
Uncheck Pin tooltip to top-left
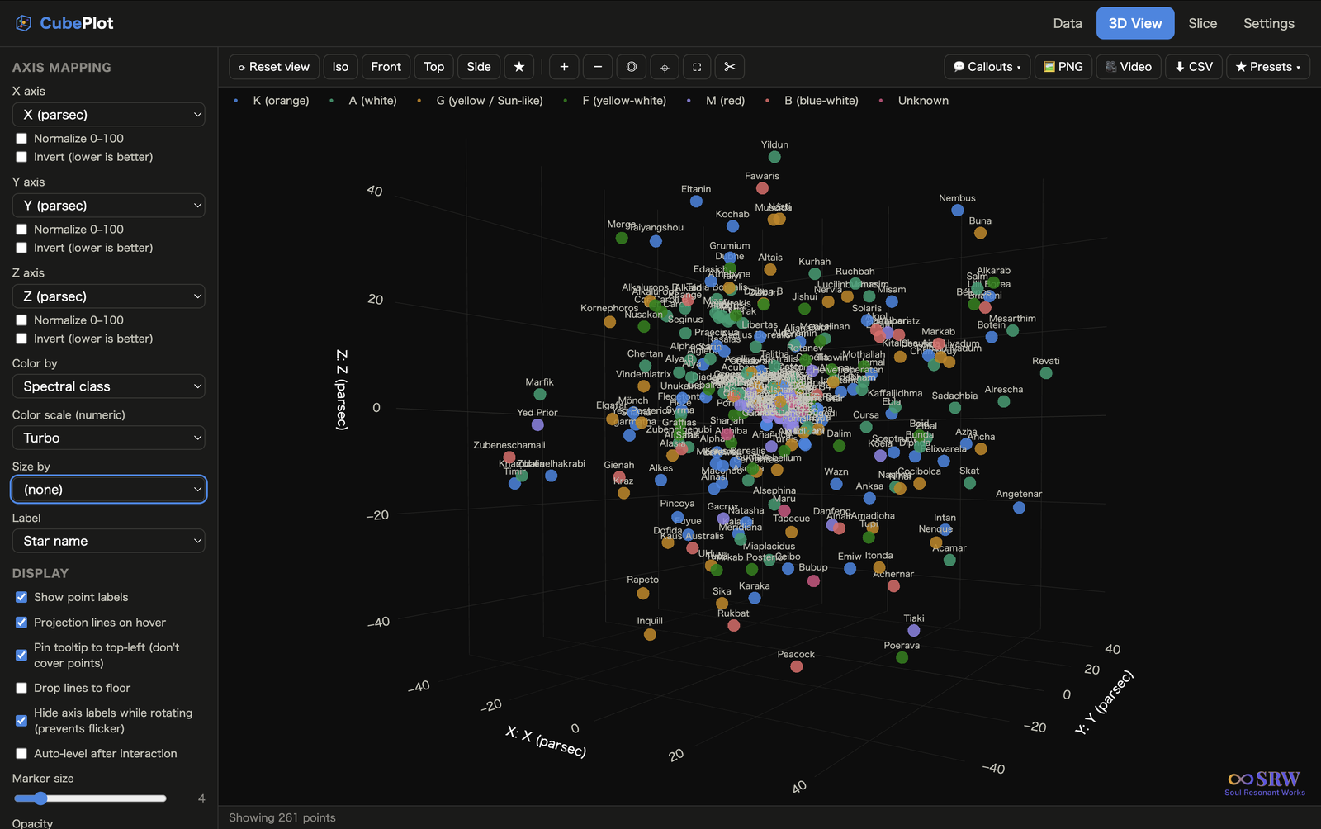21,655
